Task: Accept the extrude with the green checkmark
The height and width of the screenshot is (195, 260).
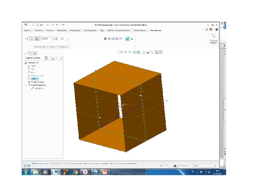Action: click(127, 39)
